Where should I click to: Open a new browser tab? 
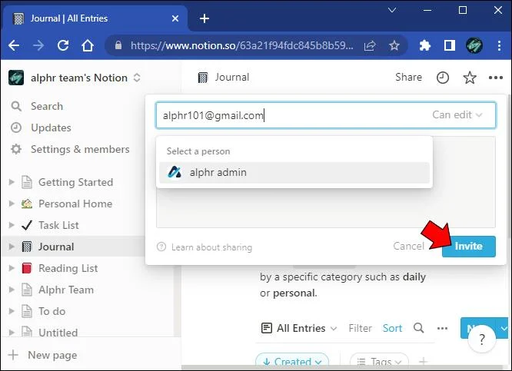(x=204, y=18)
